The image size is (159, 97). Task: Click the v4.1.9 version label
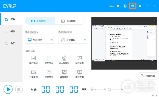click(x=154, y=96)
